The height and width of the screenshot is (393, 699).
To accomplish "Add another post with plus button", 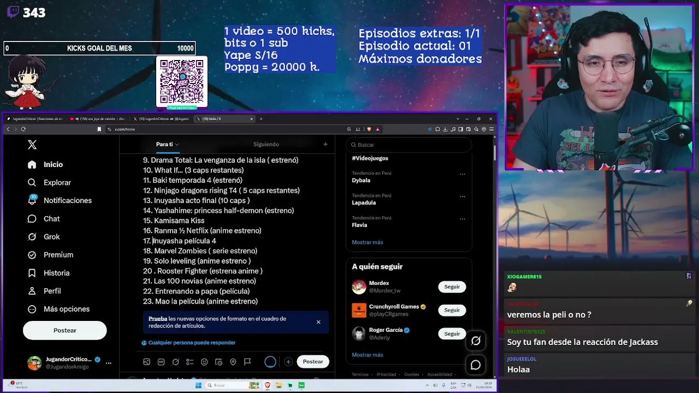I will pyautogui.click(x=288, y=361).
